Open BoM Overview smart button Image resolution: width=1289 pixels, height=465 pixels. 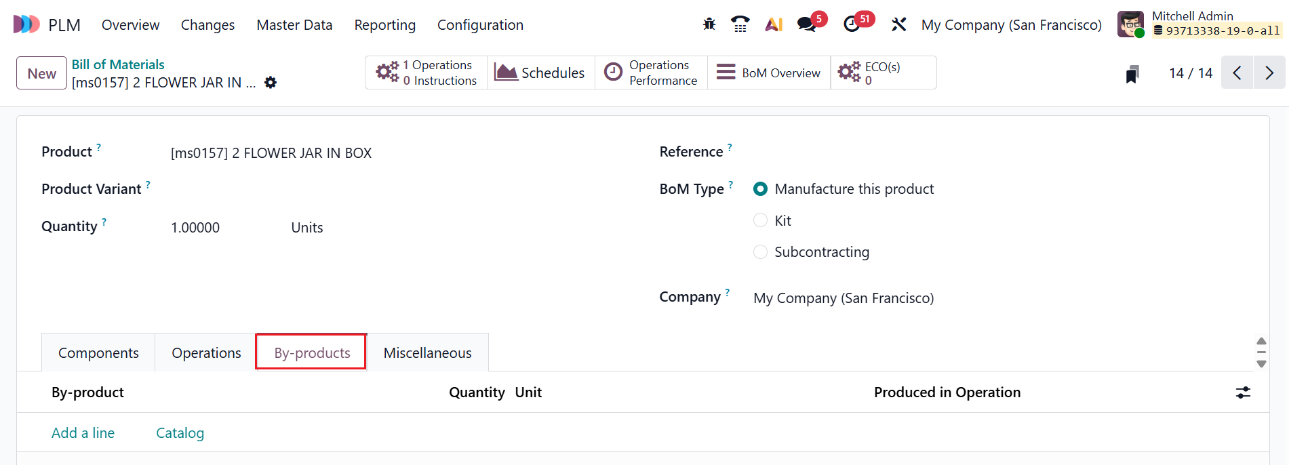click(x=768, y=73)
